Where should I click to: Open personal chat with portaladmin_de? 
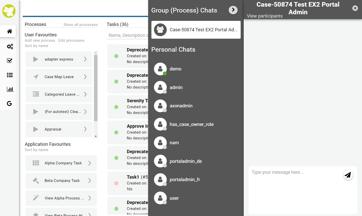pos(186,161)
